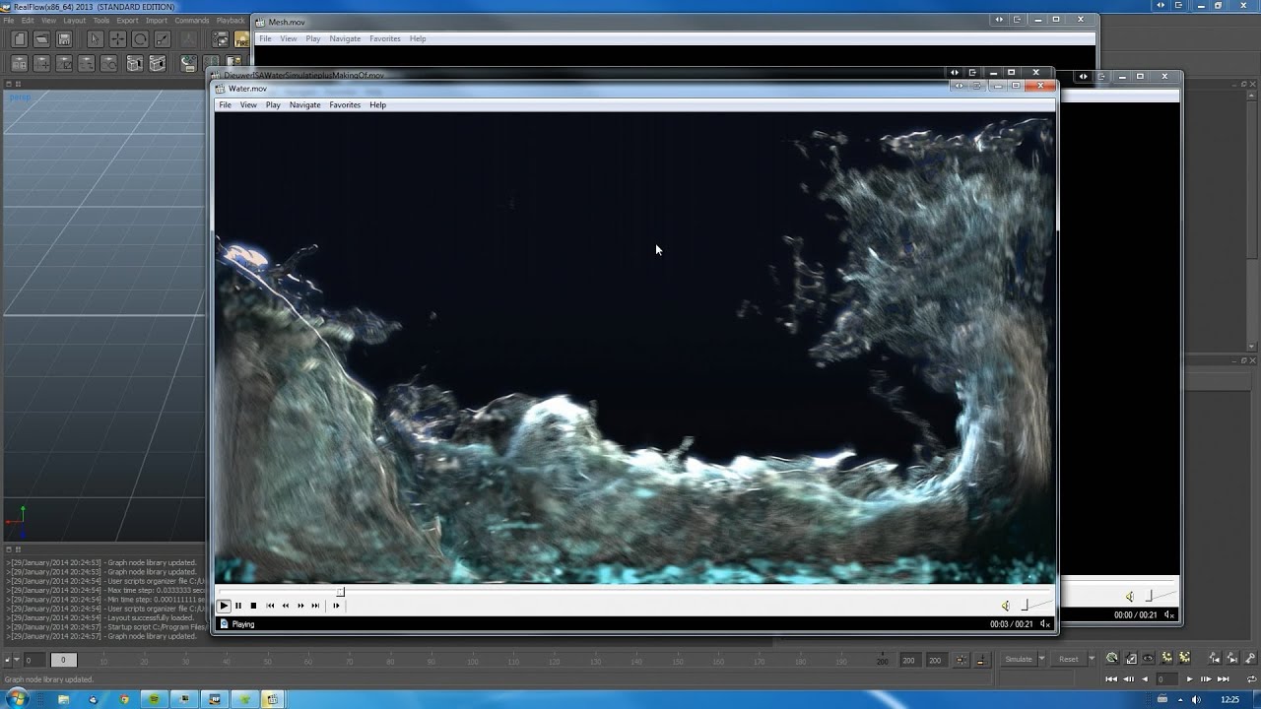Open the Mesh.mov Favorites menu
Screen dimensions: 1261x709
tap(385, 38)
